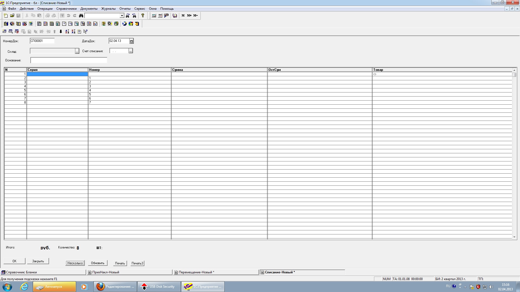Viewport: 520px width, 292px height.
Task: Click the table scrollbar up arrow
Action: point(514,70)
